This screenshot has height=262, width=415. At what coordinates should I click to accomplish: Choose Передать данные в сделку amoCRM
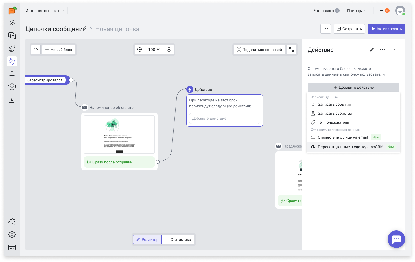point(350,147)
